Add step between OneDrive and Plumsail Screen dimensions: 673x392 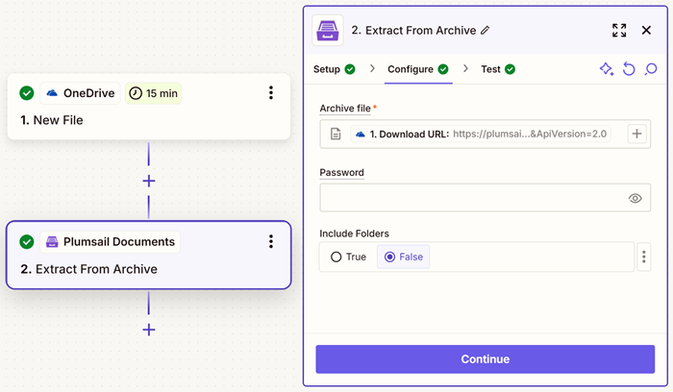point(148,181)
